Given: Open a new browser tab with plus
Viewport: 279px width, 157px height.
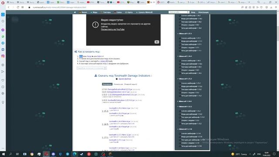Looking at the screenshot, I should point(249,2).
